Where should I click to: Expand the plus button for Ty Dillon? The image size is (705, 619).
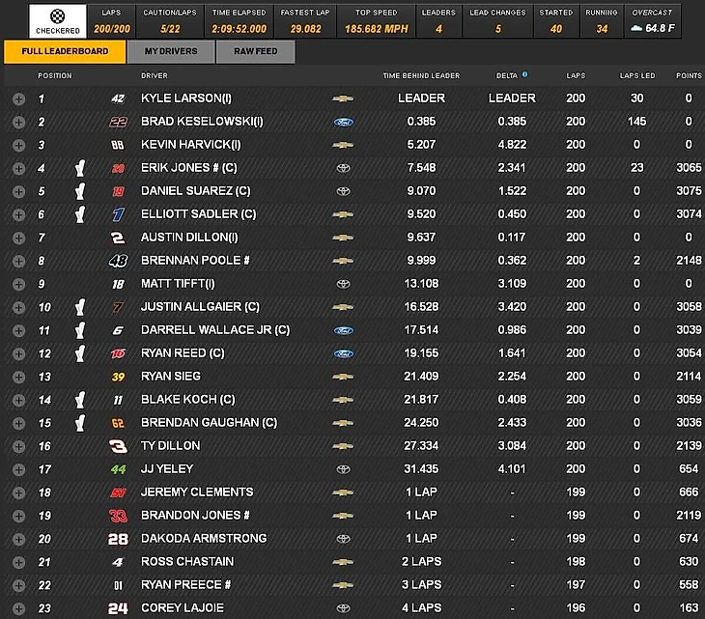point(18,446)
